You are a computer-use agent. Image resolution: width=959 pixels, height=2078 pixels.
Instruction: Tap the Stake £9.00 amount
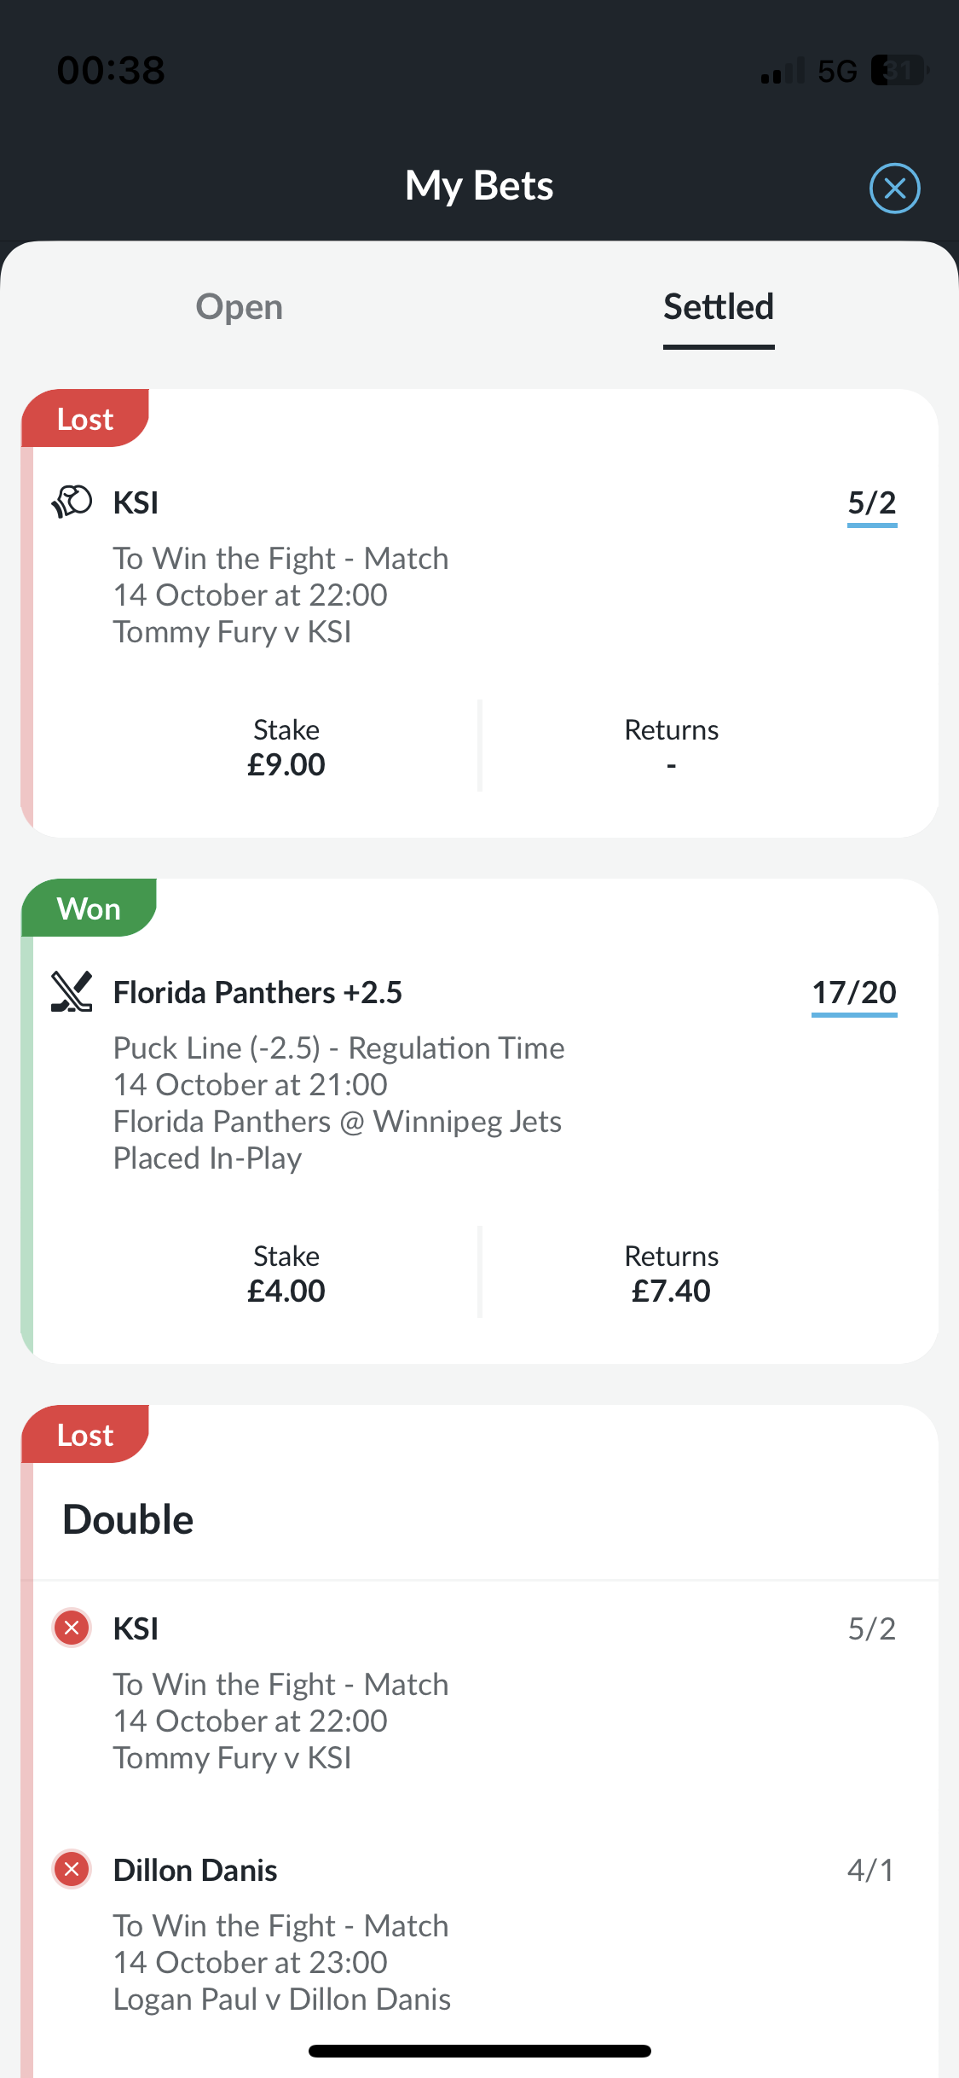(x=286, y=764)
